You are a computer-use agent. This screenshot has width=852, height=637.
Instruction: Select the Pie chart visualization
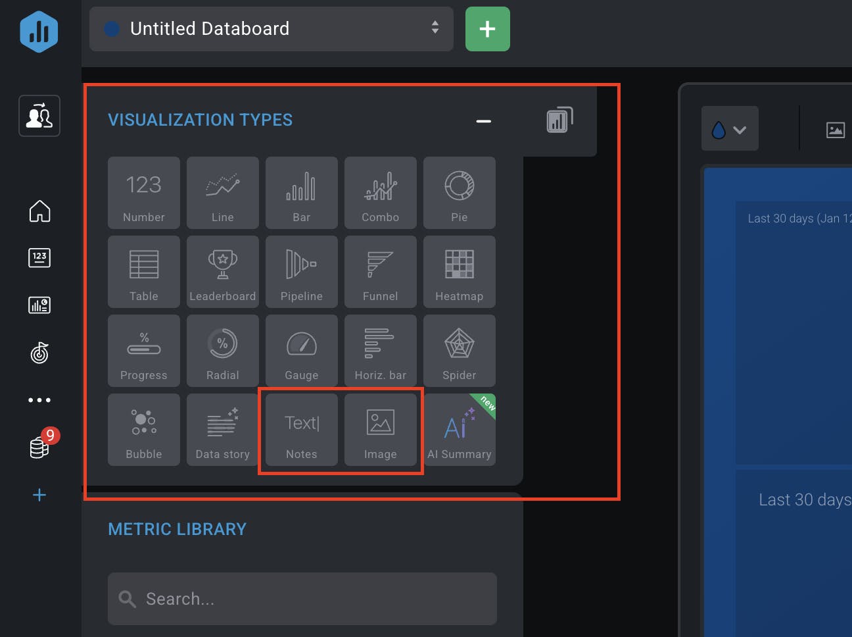[x=459, y=193]
